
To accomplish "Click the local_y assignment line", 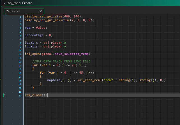I will [46, 47].
